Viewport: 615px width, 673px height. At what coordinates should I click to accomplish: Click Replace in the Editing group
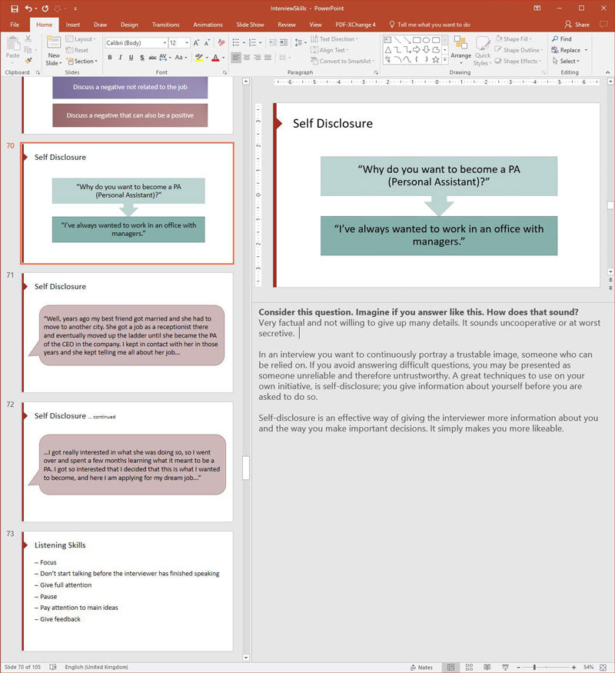[x=566, y=50]
